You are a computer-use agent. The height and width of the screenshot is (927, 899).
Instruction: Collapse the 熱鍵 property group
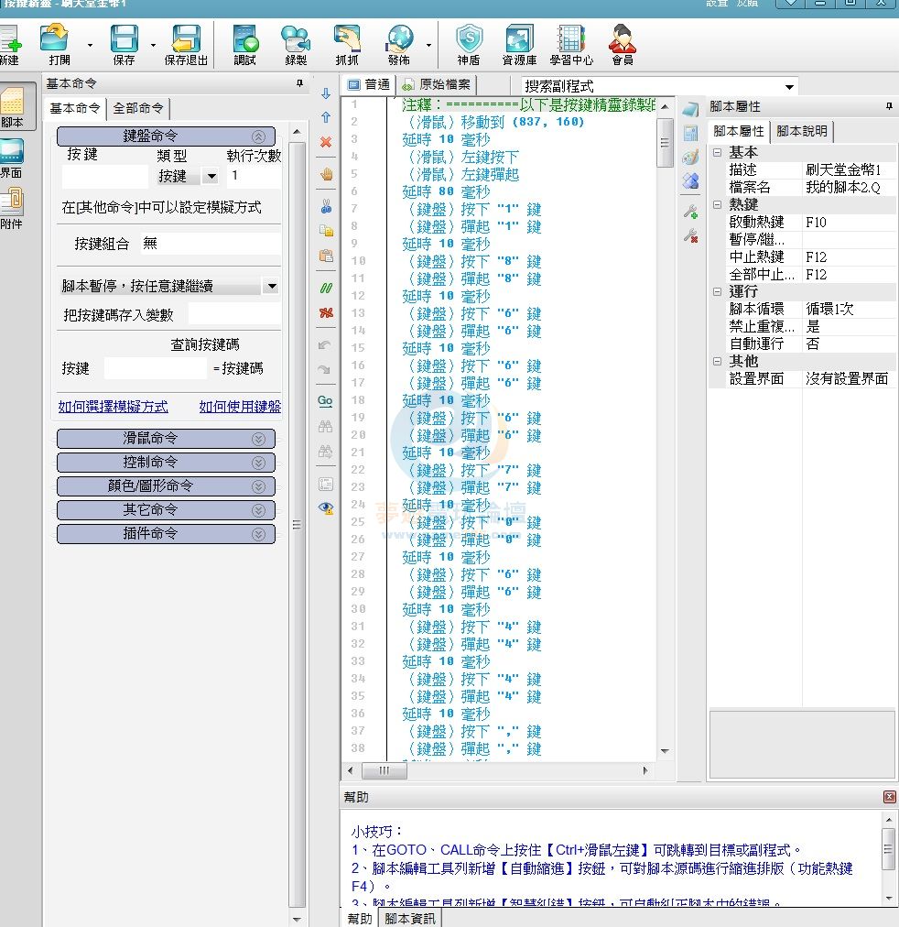(x=718, y=205)
